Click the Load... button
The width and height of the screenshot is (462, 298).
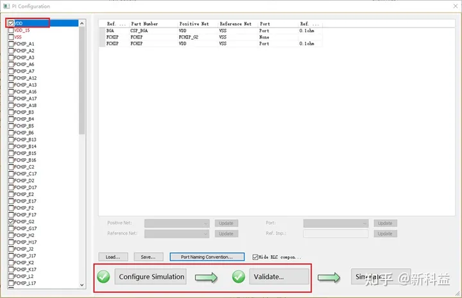point(113,257)
